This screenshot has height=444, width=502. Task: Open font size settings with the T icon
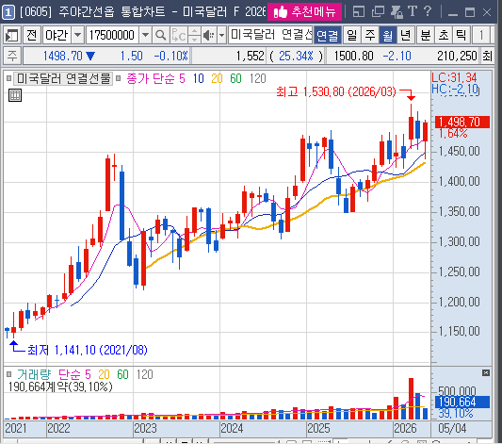[x=413, y=12]
